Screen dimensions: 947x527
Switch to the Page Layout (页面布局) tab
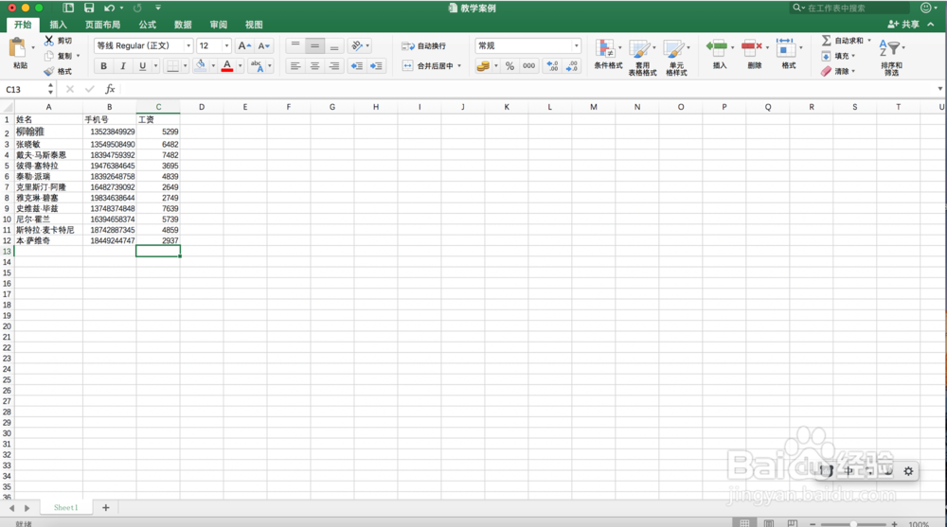(102, 25)
